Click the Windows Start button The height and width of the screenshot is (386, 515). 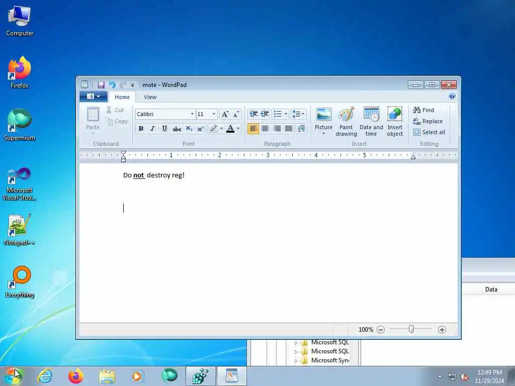(13, 376)
